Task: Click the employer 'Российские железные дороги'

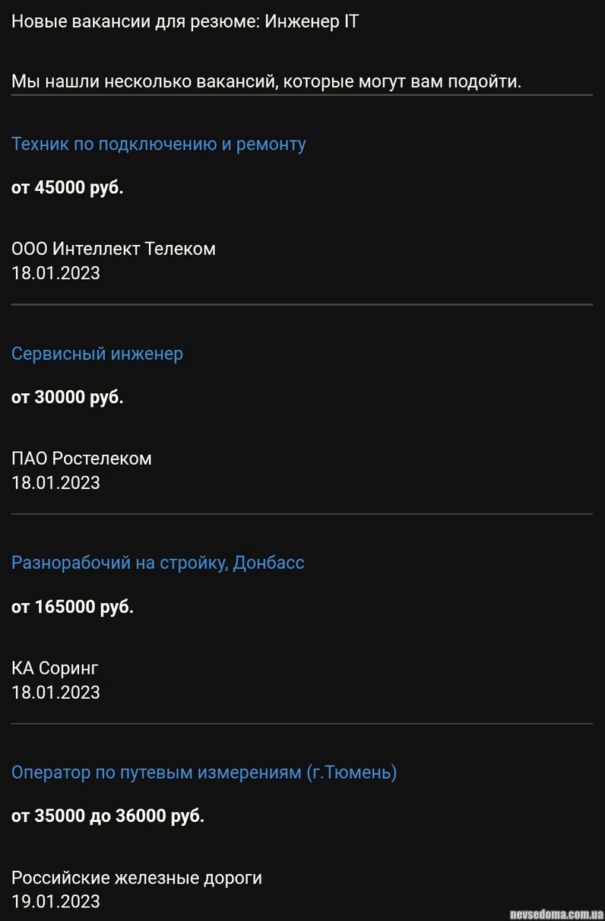Action: (136, 878)
